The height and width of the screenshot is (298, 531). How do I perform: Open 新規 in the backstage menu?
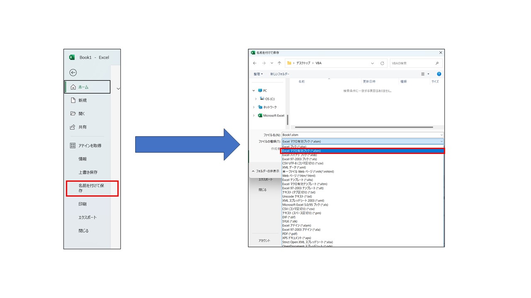point(83,100)
